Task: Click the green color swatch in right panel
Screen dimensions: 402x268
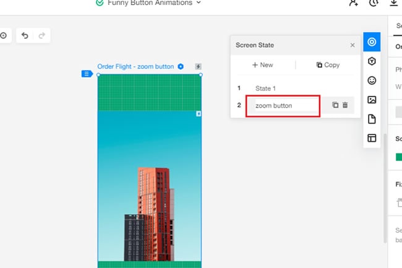Action: [399, 157]
